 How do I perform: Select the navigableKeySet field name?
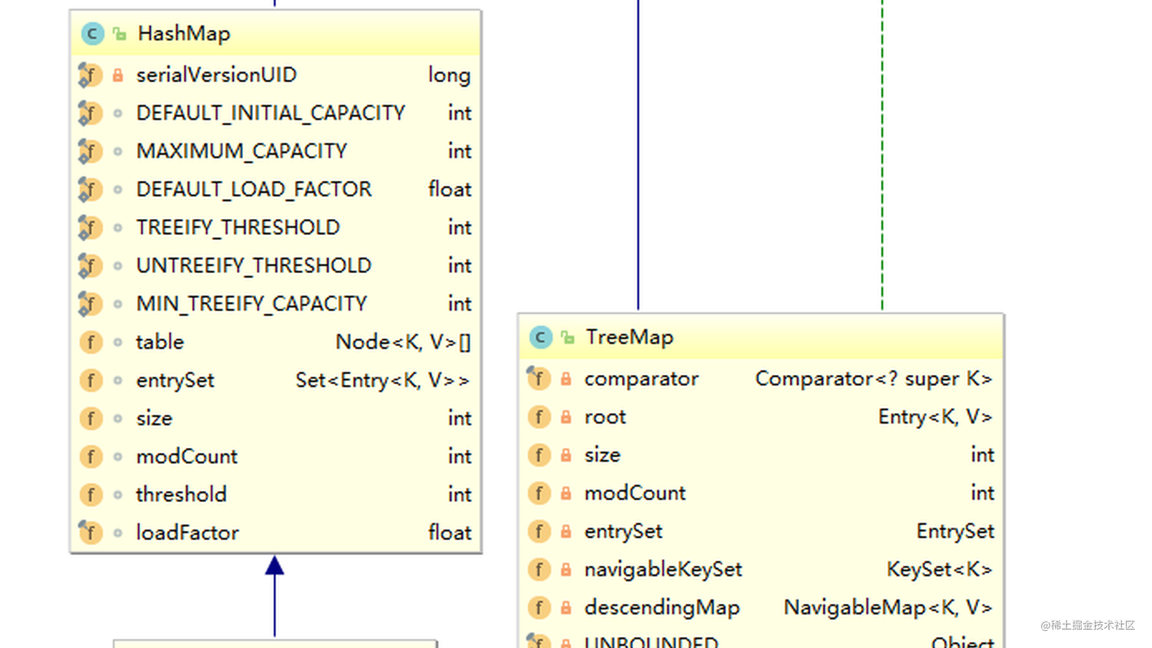tap(663, 569)
